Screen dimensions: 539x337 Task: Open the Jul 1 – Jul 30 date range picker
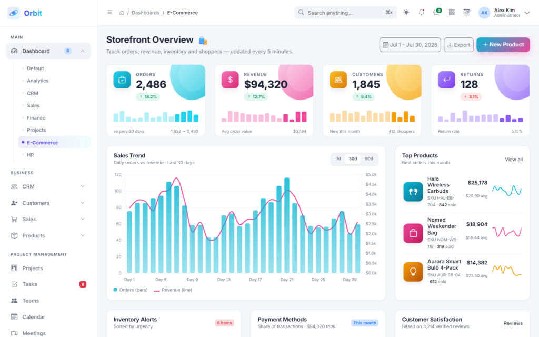tap(410, 45)
